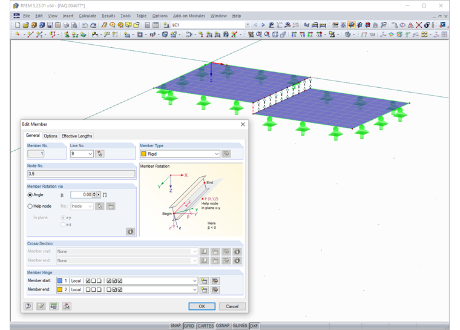Click the red X delete icon in top toolbar
This screenshot has width=460, height=330.
coord(419,25)
